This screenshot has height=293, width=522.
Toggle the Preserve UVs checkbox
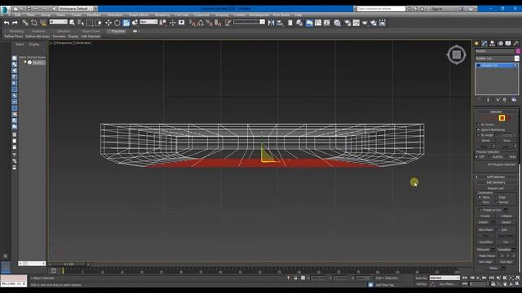(480, 210)
